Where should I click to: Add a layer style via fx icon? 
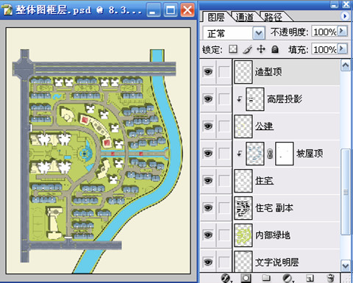pyautogui.click(x=226, y=279)
